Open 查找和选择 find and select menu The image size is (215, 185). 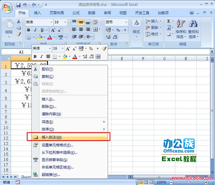point(193,29)
